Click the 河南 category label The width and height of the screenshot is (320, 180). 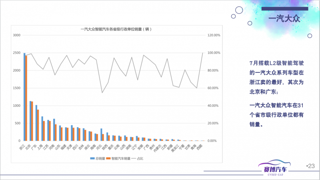pyautogui.click(x=52, y=147)
